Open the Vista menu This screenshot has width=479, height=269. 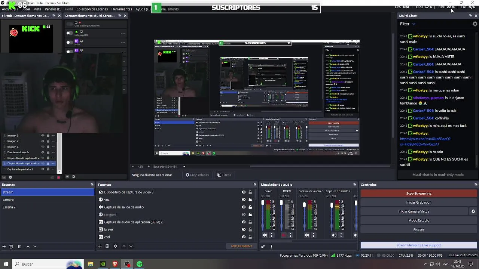click(37, 9)
